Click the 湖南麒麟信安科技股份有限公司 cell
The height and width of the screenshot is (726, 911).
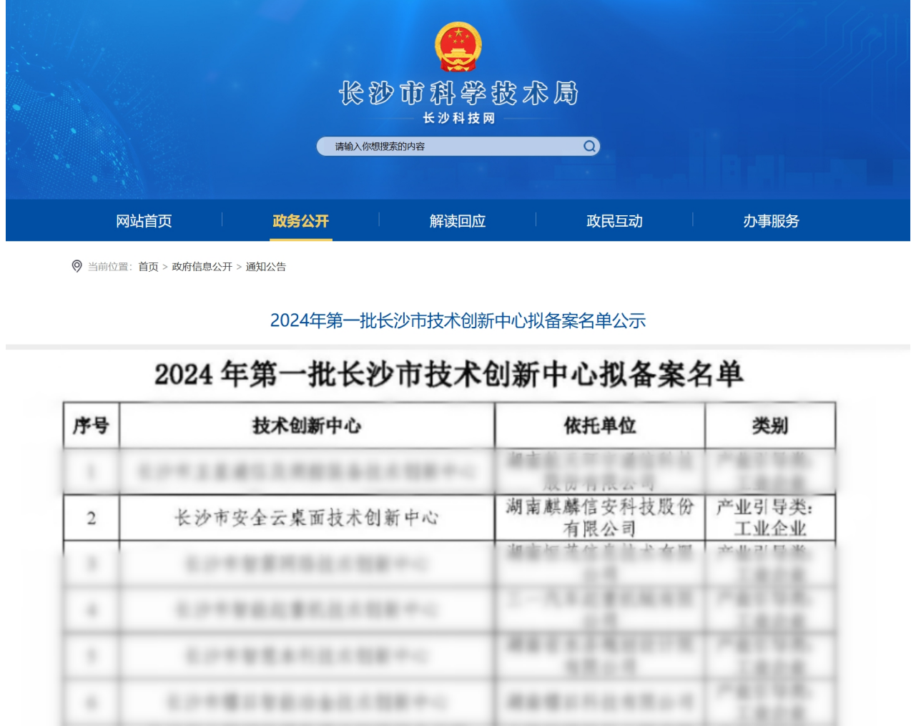[x=599, y=518]
